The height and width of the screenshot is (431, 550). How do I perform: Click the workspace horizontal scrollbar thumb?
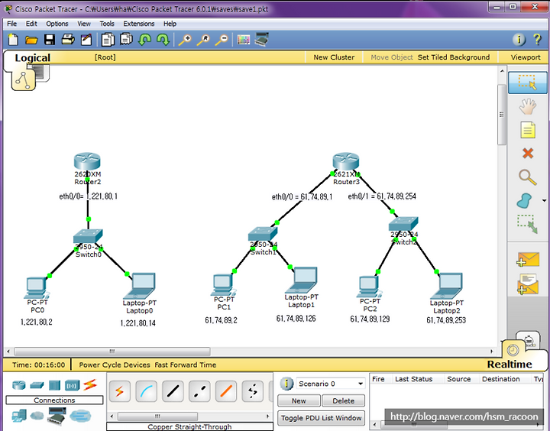coord(112,351)
